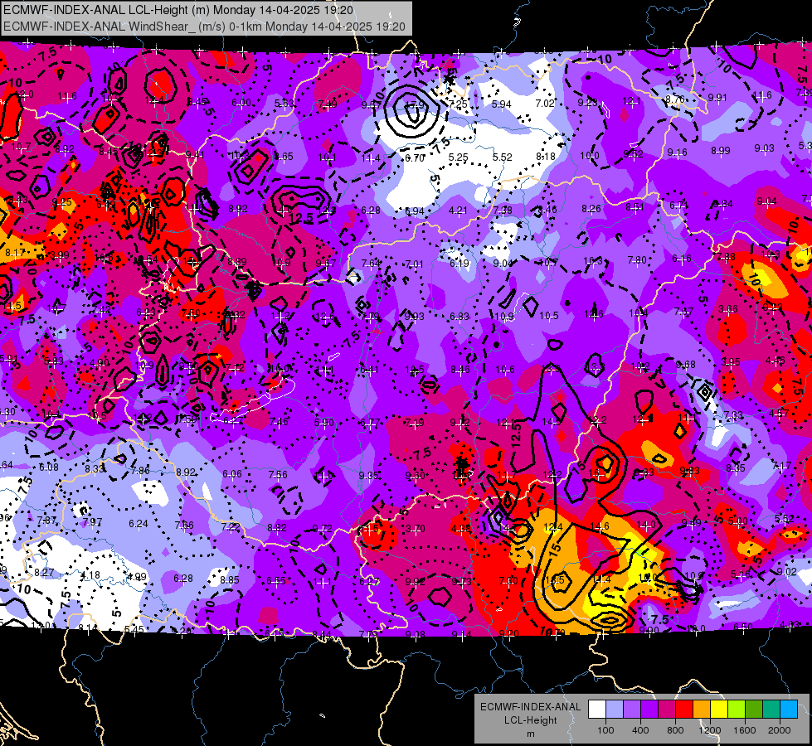
Task: Click the 5.94 grid value
Action: pyautogui.click(x=501, y=104)
